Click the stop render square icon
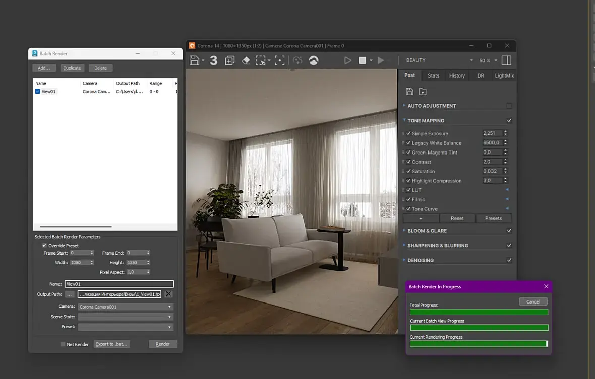Image resolution: width=595 pixels, height=379 pixels. point(362,60)
